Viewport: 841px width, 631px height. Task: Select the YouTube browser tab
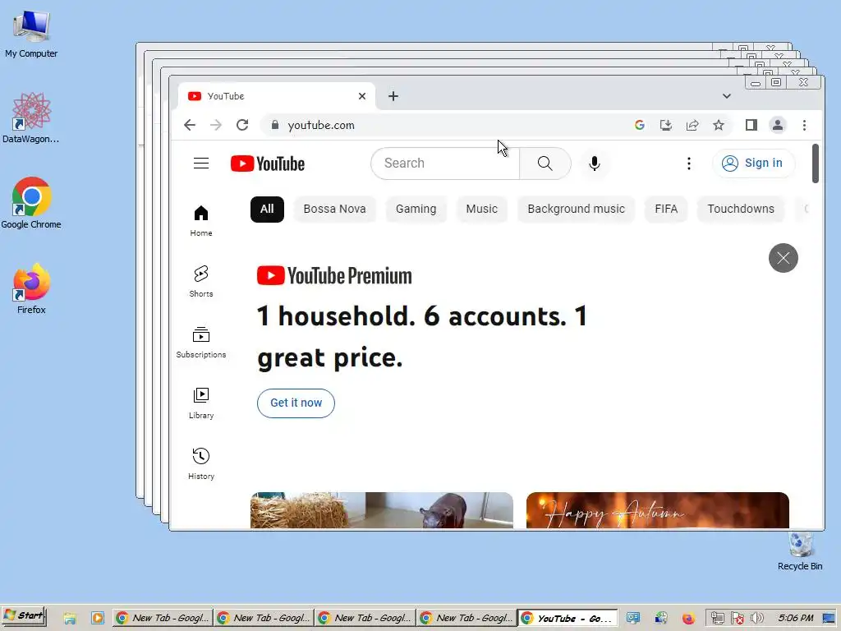(x=276, y=96)
